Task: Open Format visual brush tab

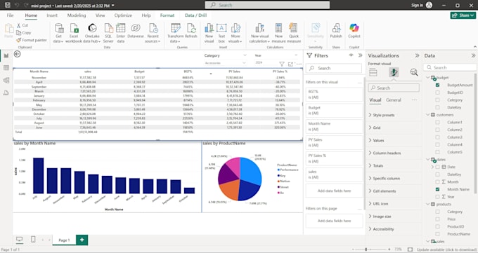Action: (x=394, y=72)
